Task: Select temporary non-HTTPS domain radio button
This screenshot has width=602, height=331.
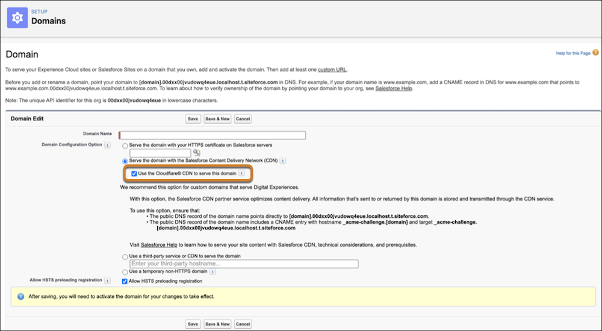Action: (x=125, y=272)
